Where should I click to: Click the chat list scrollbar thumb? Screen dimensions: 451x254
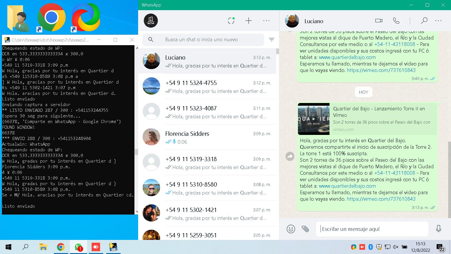(278, 51)
